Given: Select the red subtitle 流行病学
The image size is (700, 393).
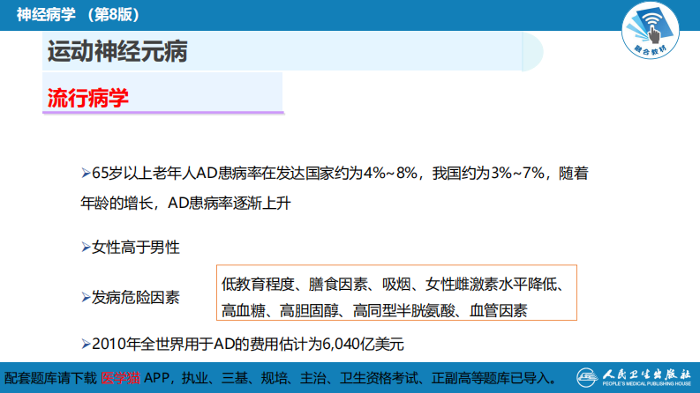Looking at the screenshot, I should [x=88, y=98].
